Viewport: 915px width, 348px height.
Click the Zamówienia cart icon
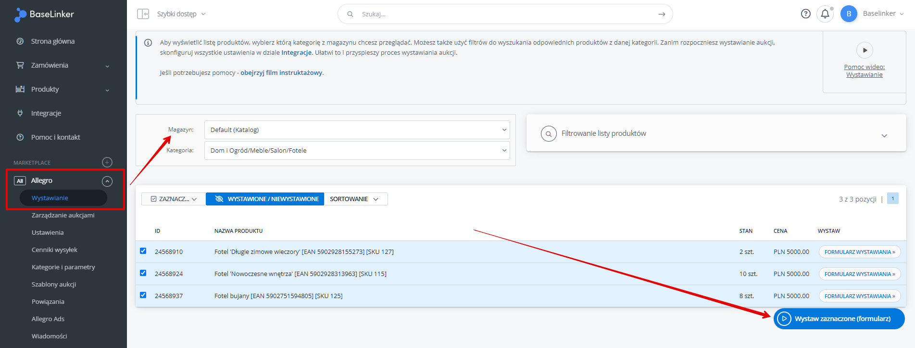coord(20,65)
